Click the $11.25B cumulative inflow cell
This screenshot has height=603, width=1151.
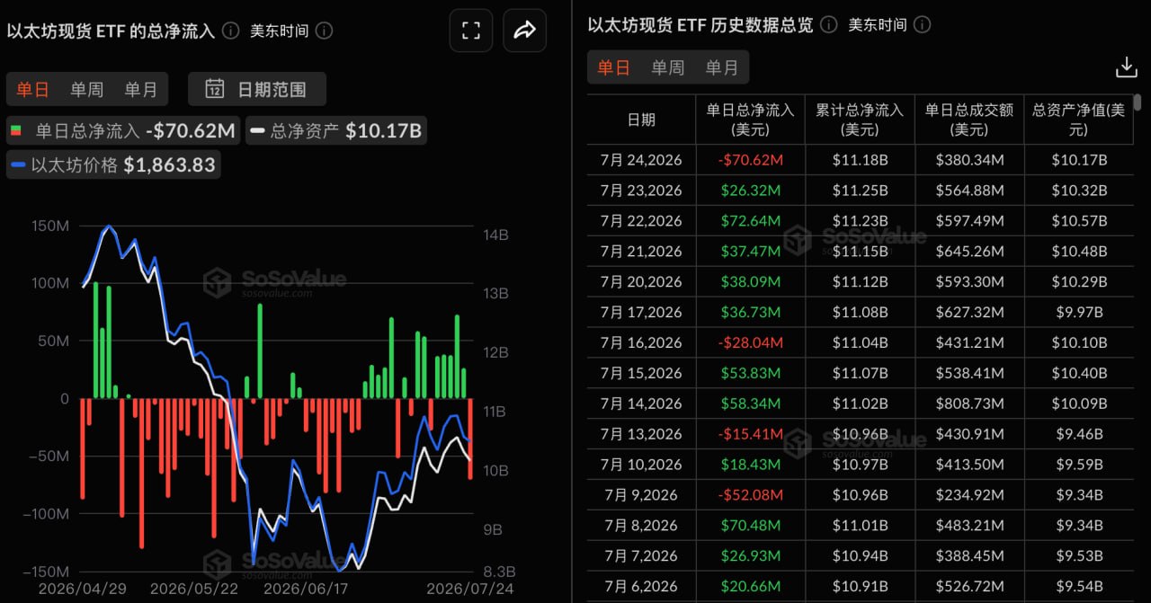[x=861, y=191]
